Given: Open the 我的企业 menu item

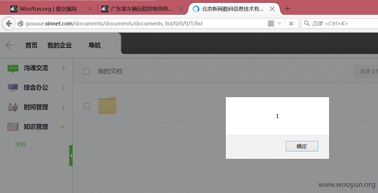Looking at the screenshot, I should point(60,45).
